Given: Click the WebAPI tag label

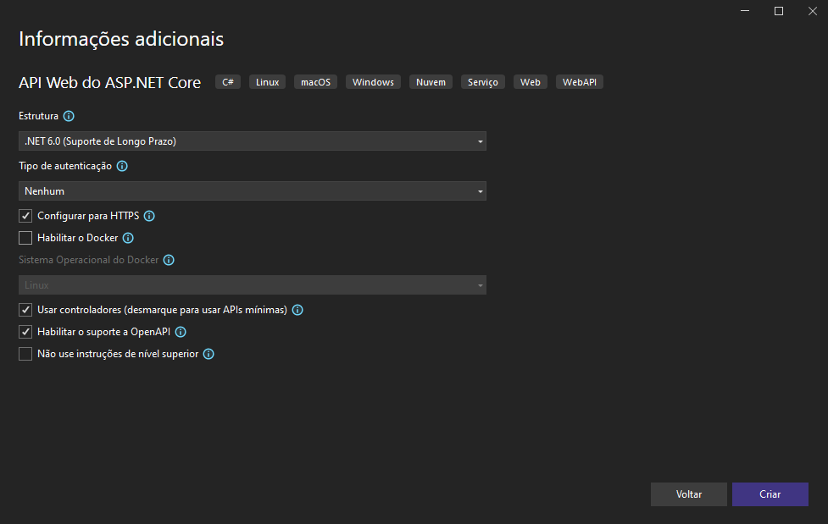Looking at the screenshot, I should click(580, 82).
